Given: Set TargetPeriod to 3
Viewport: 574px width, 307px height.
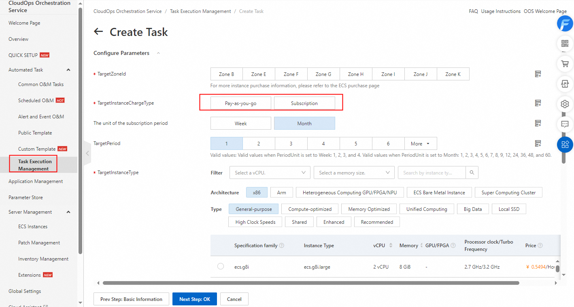Looking at the screenshot, I should [x=291, y=143].
